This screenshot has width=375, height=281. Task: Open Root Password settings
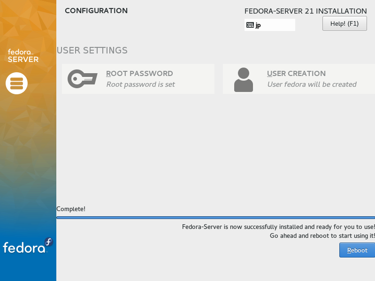[x=138, y=79]
